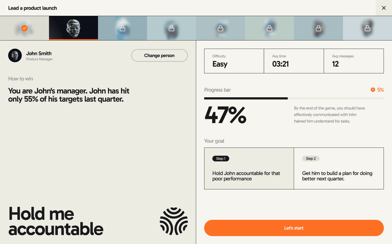This screenshot has height=244, width=392.
Task: Click John Smith's round avatar
Action: [x=15, y=55]
